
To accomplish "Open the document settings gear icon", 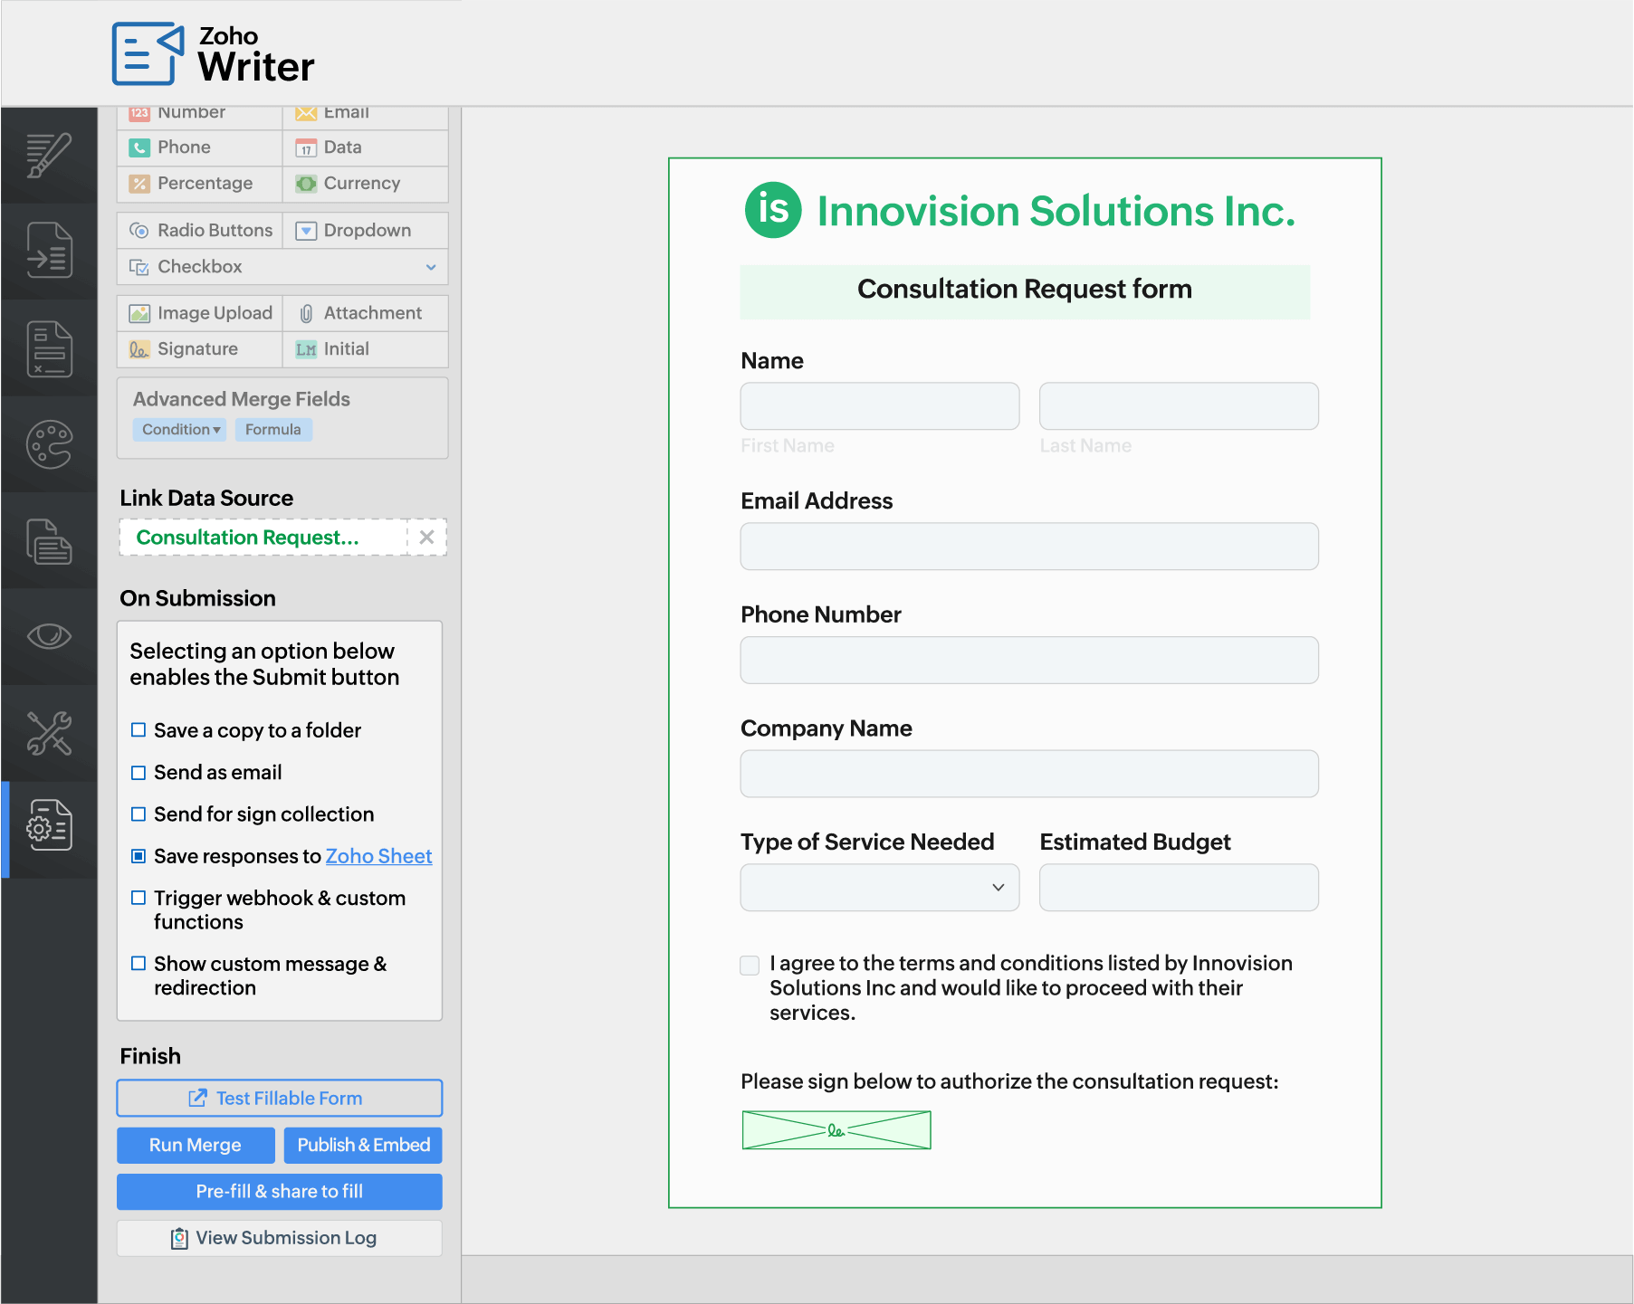I will (49, 825).
